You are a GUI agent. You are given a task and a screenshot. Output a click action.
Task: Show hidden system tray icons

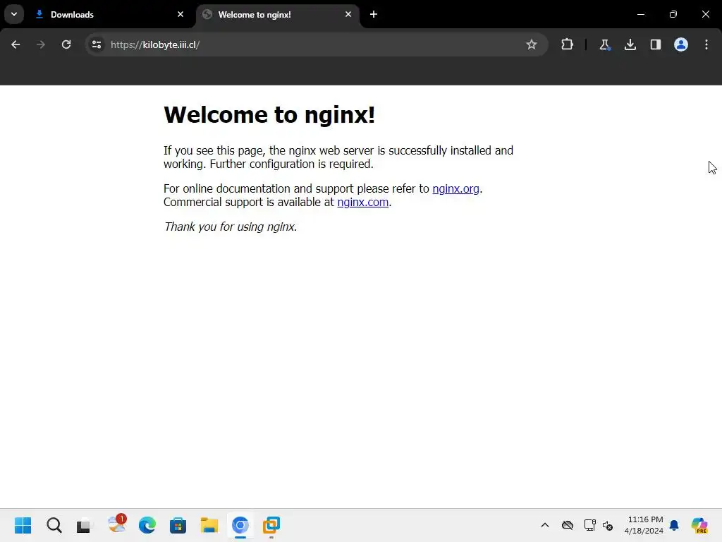[x=545, y=525]
